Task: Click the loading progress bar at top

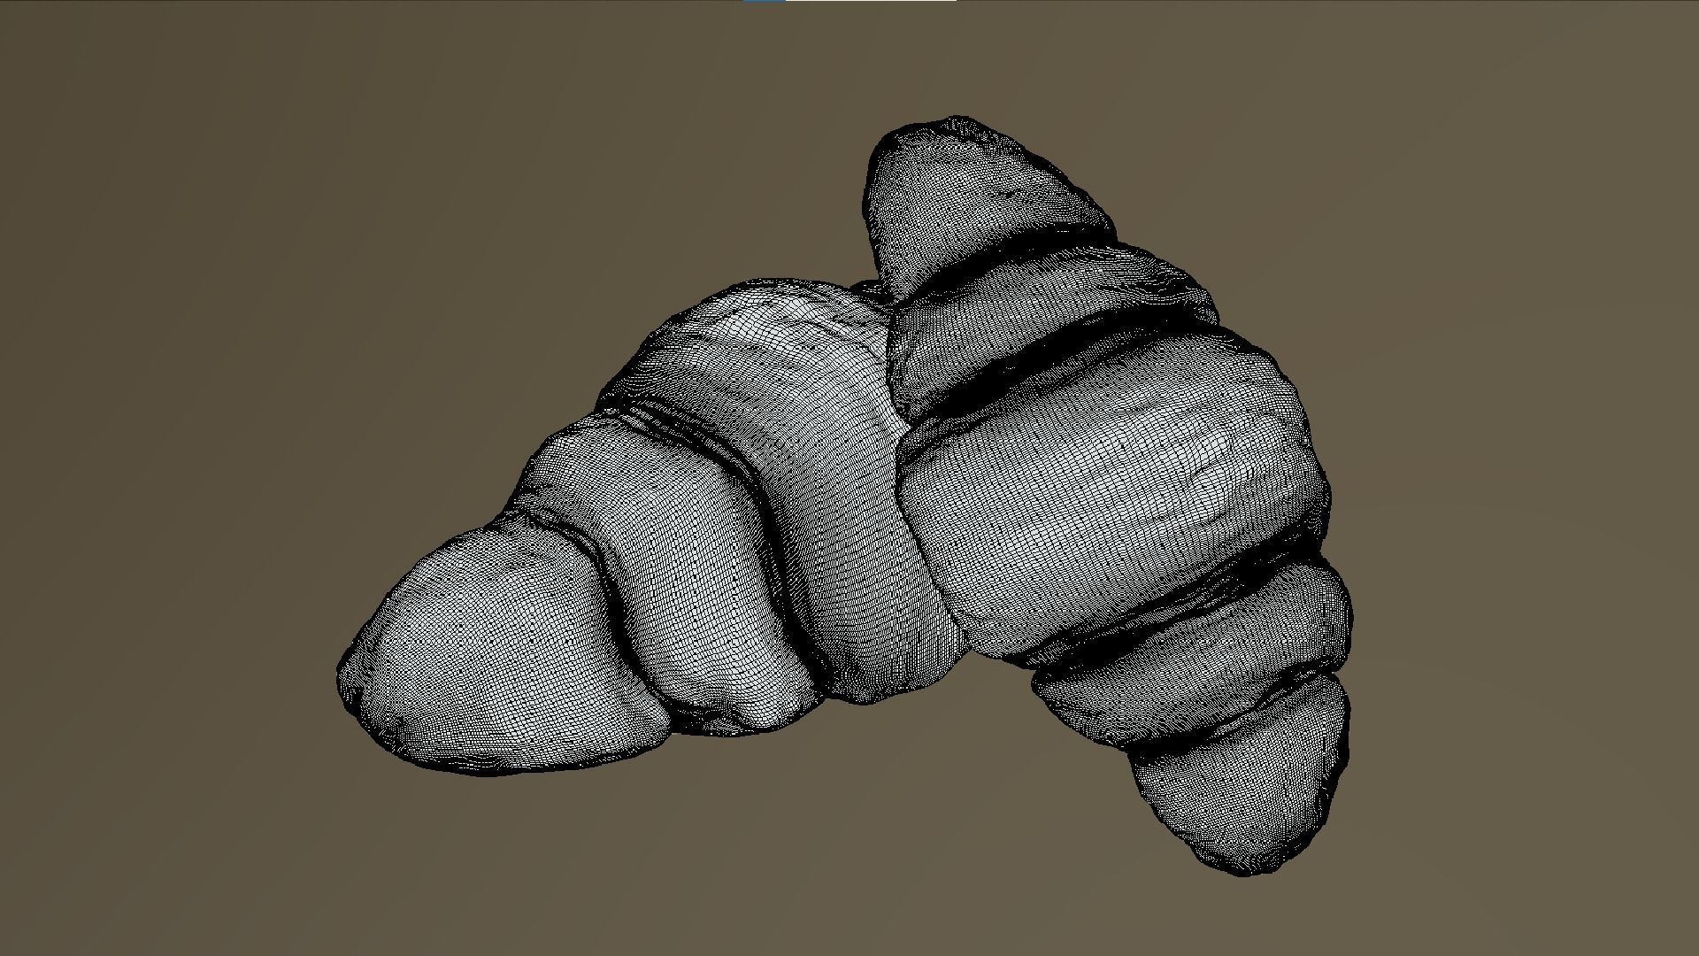Action: pyautogui.click(x=849, y=1)
